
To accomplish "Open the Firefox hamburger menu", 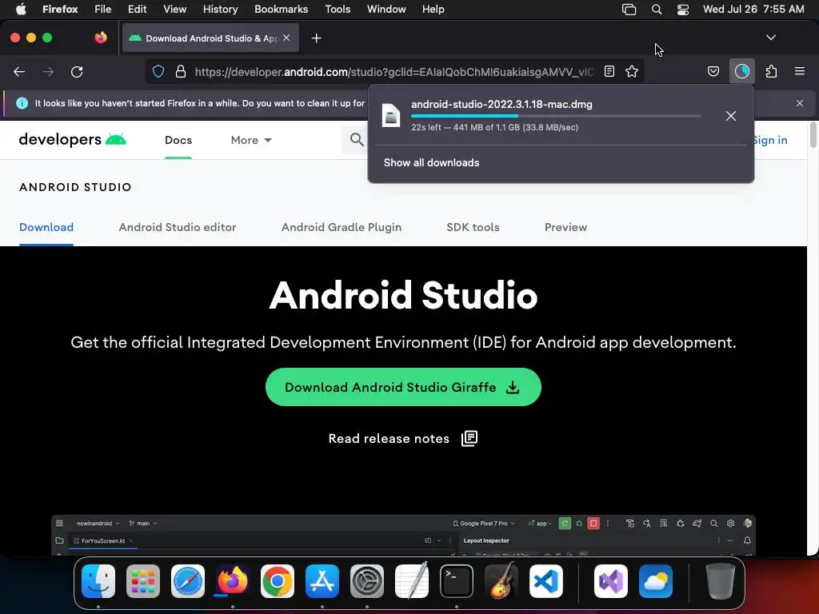I will tap(799, 71).
